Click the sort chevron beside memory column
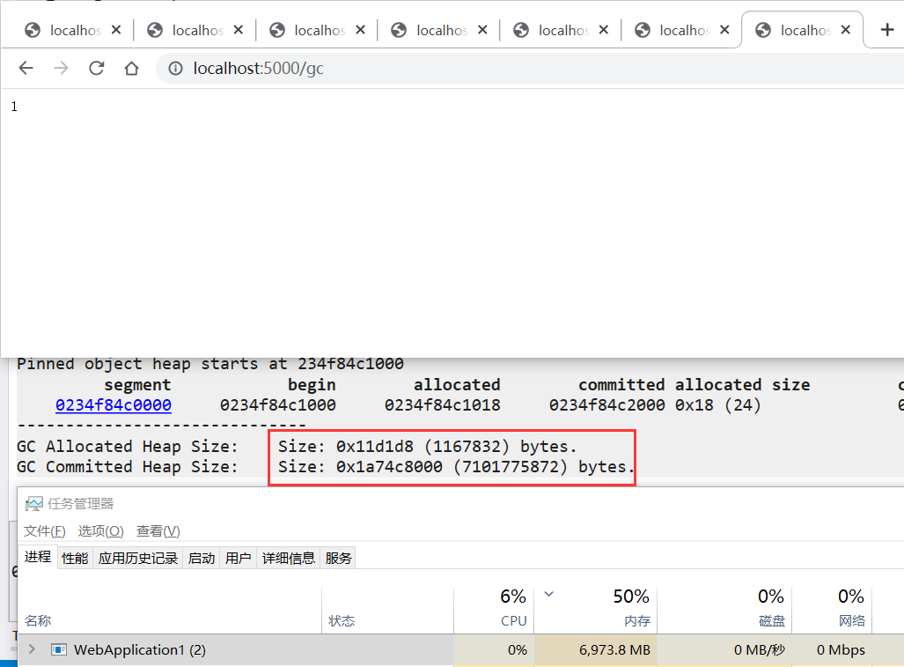The image size is (904, 667). tap(549, 595)
